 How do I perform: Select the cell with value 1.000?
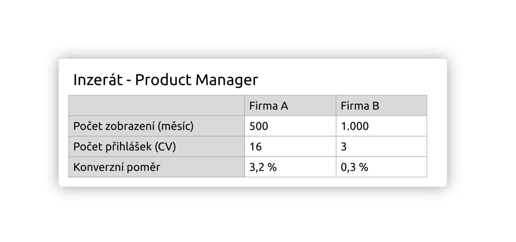382,126
